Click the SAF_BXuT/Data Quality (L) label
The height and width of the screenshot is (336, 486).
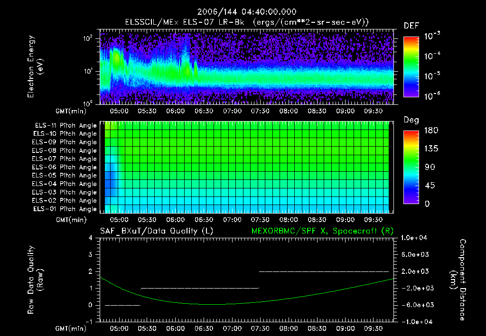coord(157,231)
